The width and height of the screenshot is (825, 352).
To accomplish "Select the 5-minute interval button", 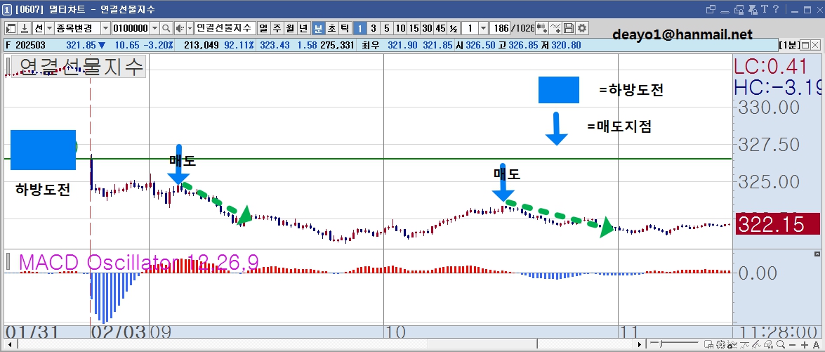I will coord(387,28).
